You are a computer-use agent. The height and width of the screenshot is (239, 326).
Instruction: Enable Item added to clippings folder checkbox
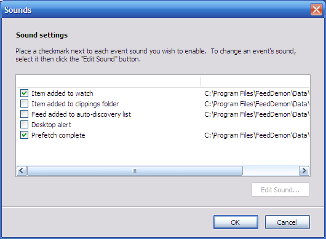tap(24, 103)
